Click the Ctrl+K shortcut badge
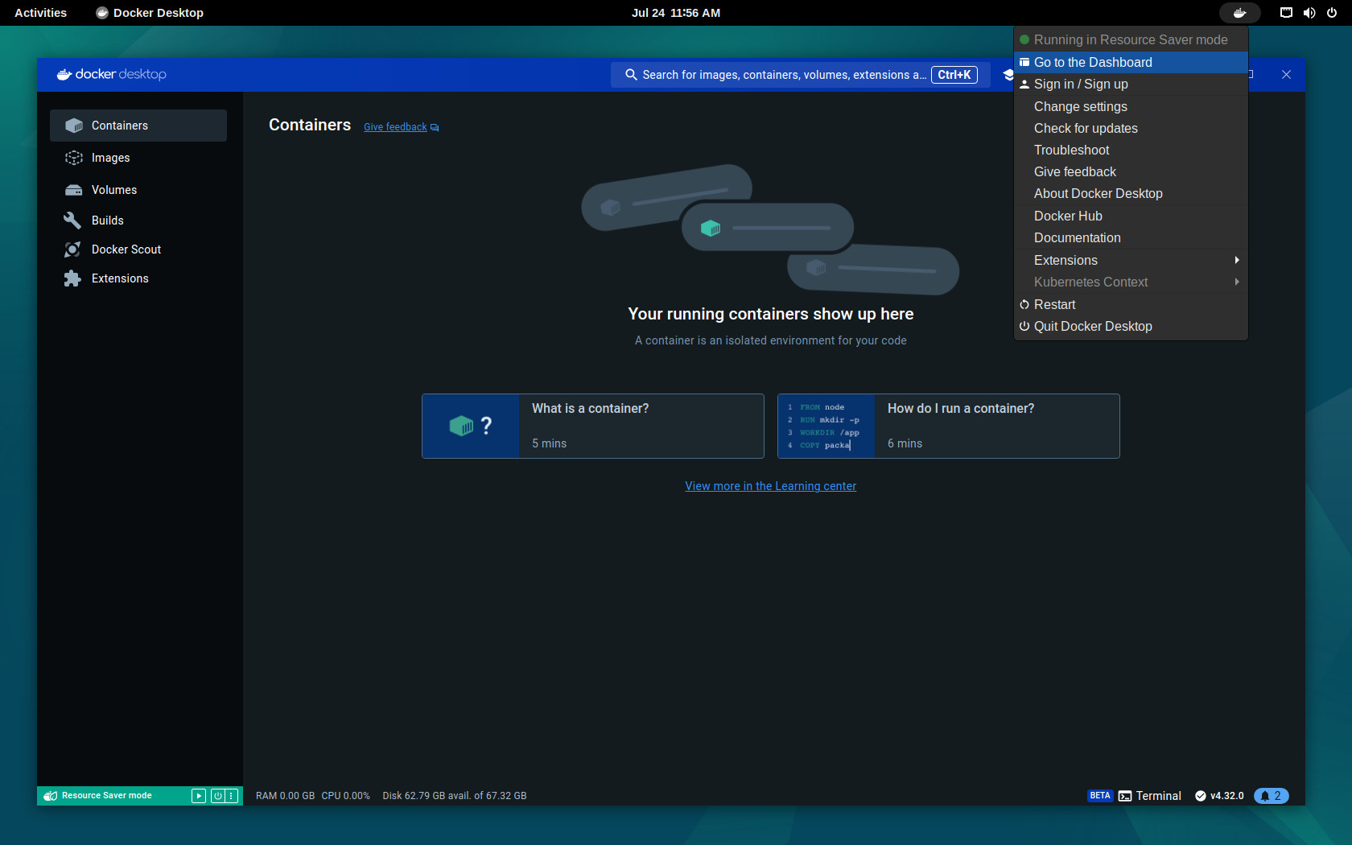 (x=954, y=75)
